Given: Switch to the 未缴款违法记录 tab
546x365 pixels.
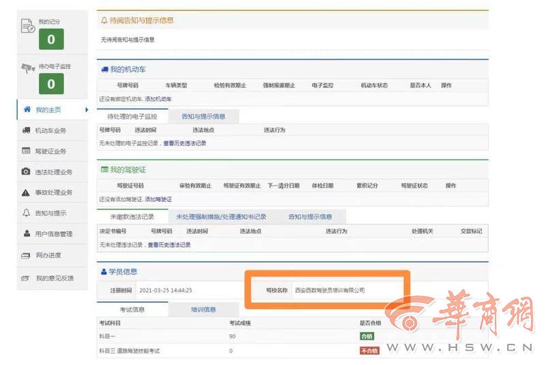Looking at the screenshot, I should pyautogui.click(x=132, y=217).
